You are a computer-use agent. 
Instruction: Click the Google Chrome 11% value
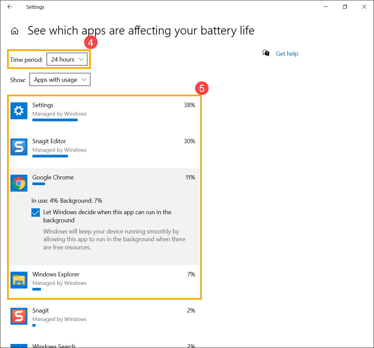pos(190,177)
